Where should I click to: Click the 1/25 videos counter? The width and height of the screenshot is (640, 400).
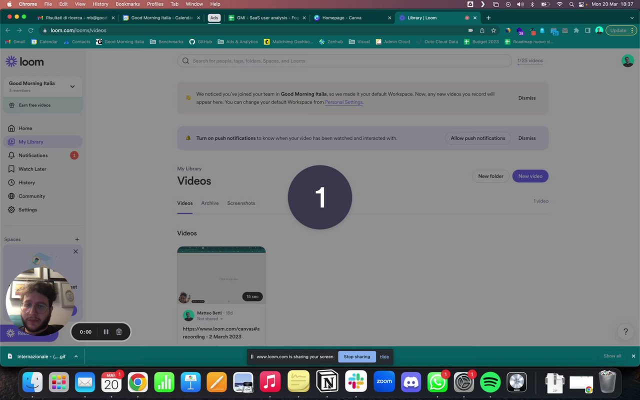pos(530,60)
